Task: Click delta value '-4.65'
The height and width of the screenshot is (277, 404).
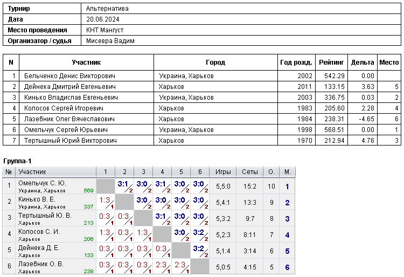Action: click(x=366, y=119)
